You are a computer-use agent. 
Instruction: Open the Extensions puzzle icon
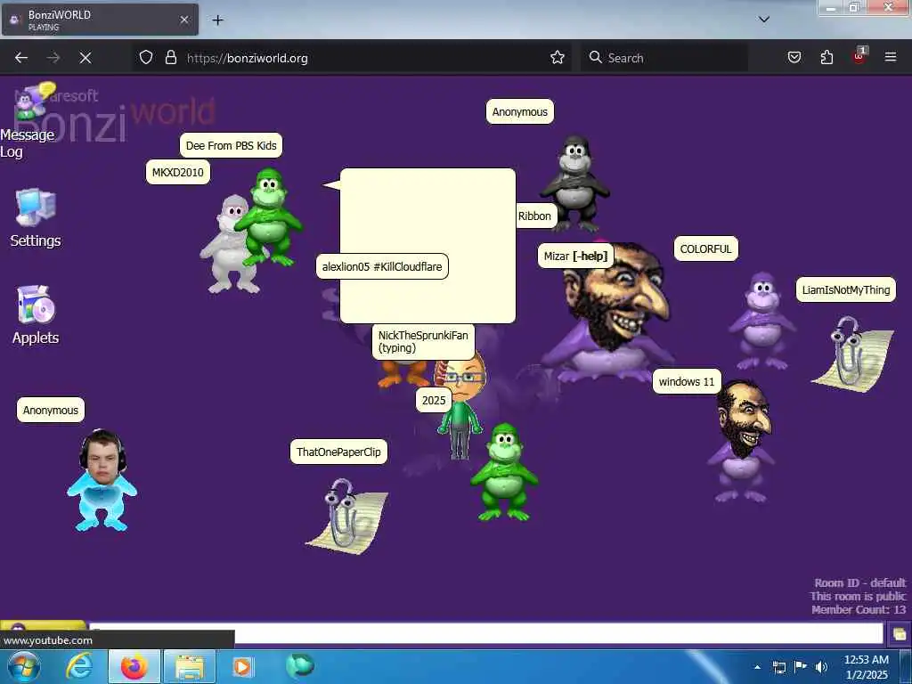point(826,58)
